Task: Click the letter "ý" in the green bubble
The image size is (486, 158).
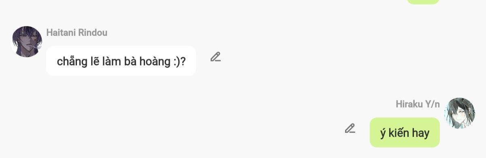Action: (x=383, y=134)
